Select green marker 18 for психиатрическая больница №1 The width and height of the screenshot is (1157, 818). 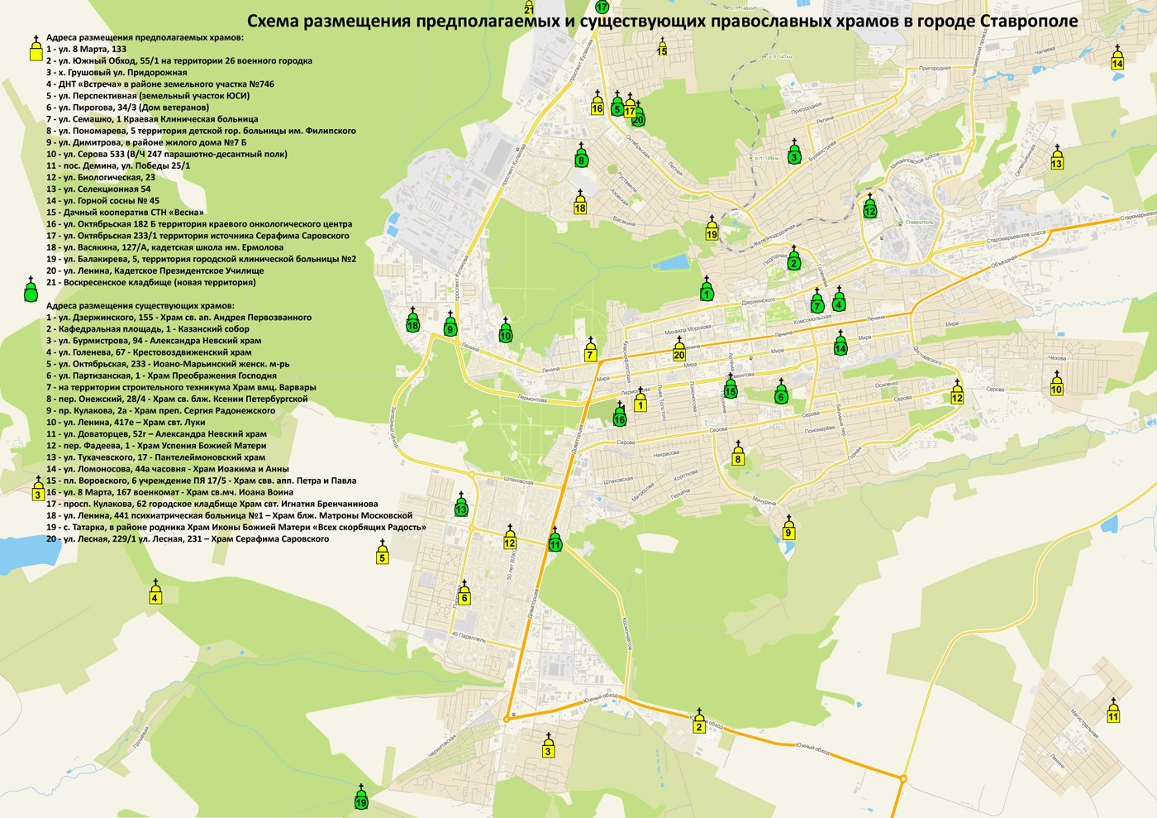pyautogui.click(x=412, y=325)
